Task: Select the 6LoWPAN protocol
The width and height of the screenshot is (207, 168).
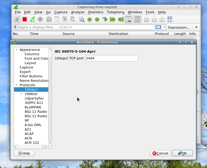Action: 33,107
